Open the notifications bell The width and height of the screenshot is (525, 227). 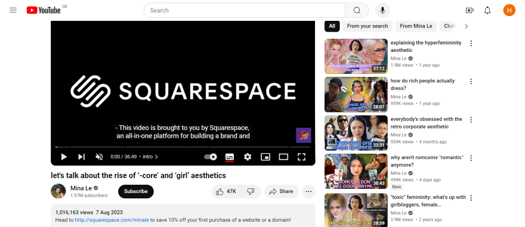click(x=487, y=10)
